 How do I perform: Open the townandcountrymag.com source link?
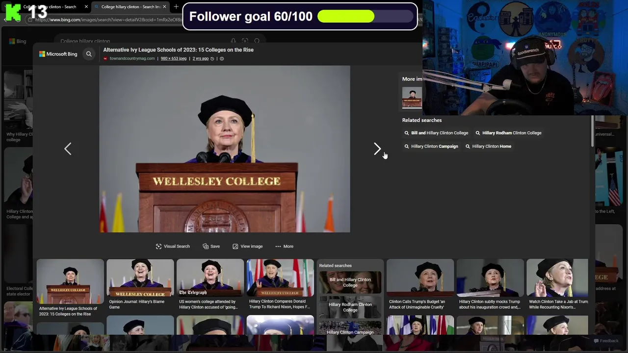[x=132, y=58]
